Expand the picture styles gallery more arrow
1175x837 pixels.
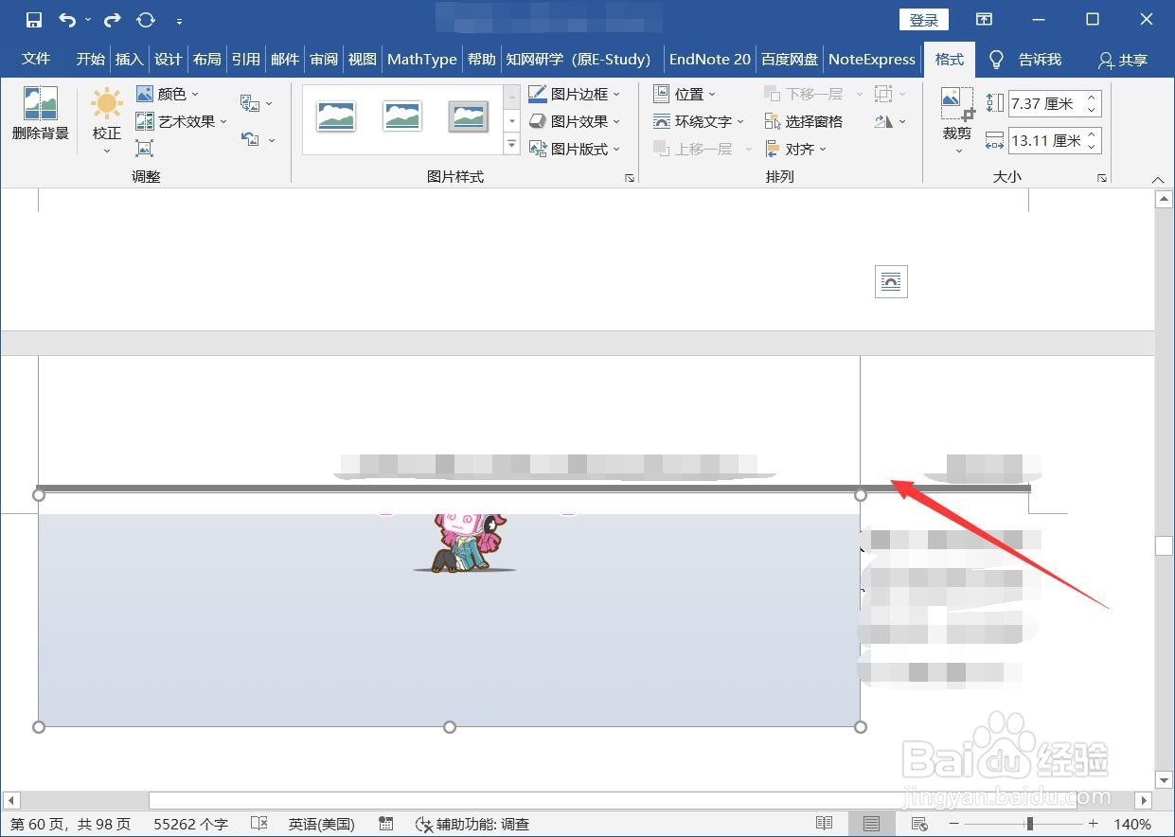[512, 145]
